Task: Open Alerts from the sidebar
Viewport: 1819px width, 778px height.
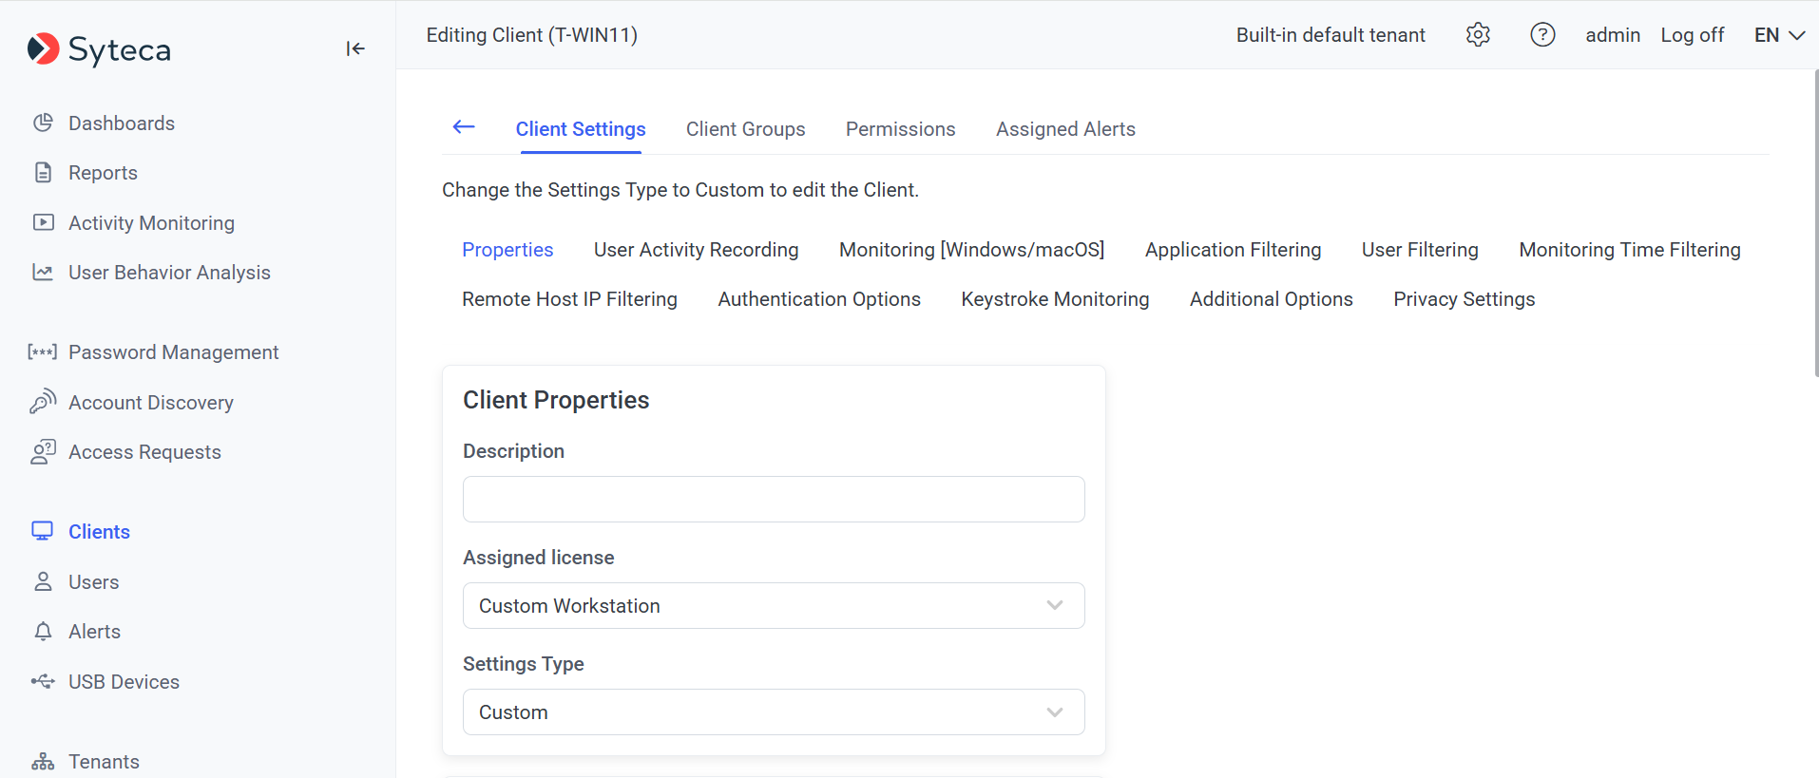Action: tap(94, 632)
